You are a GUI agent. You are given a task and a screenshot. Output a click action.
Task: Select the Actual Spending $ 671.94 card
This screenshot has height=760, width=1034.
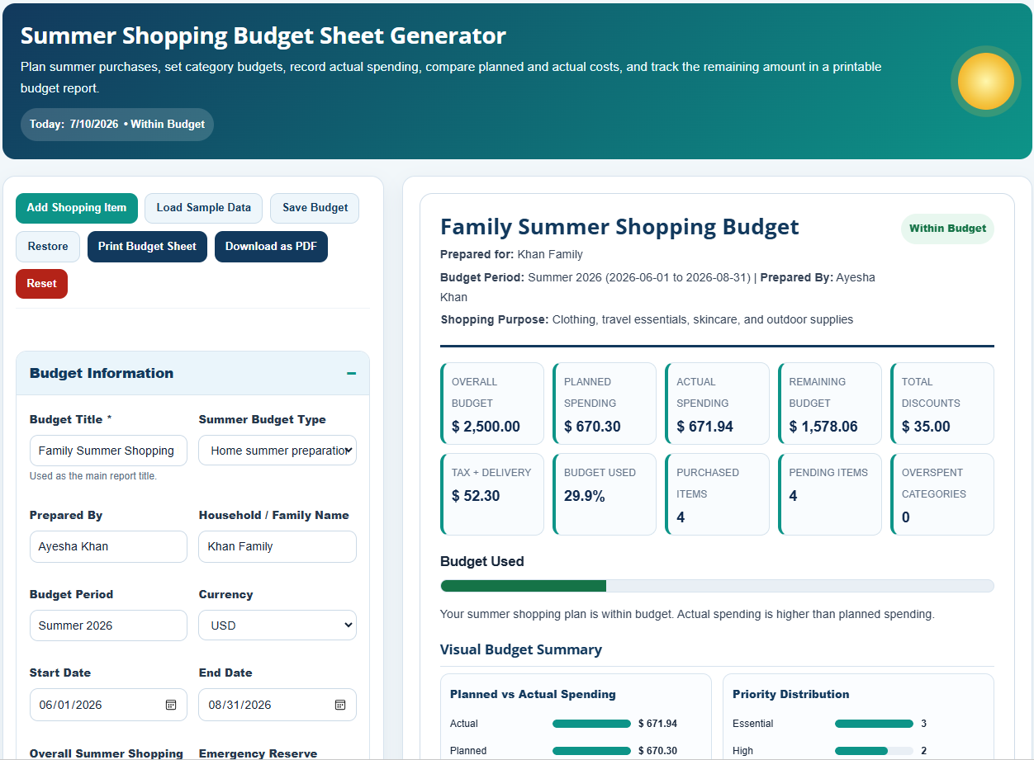[x=717, y=404]
